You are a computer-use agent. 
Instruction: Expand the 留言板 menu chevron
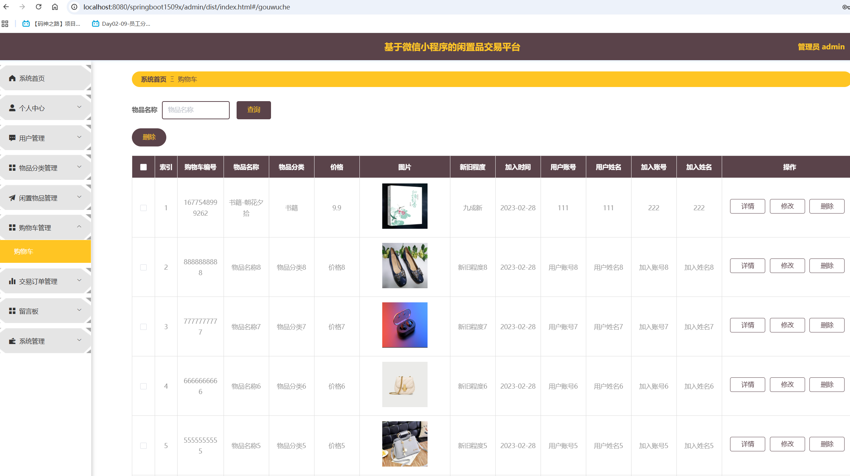(79, 310)
